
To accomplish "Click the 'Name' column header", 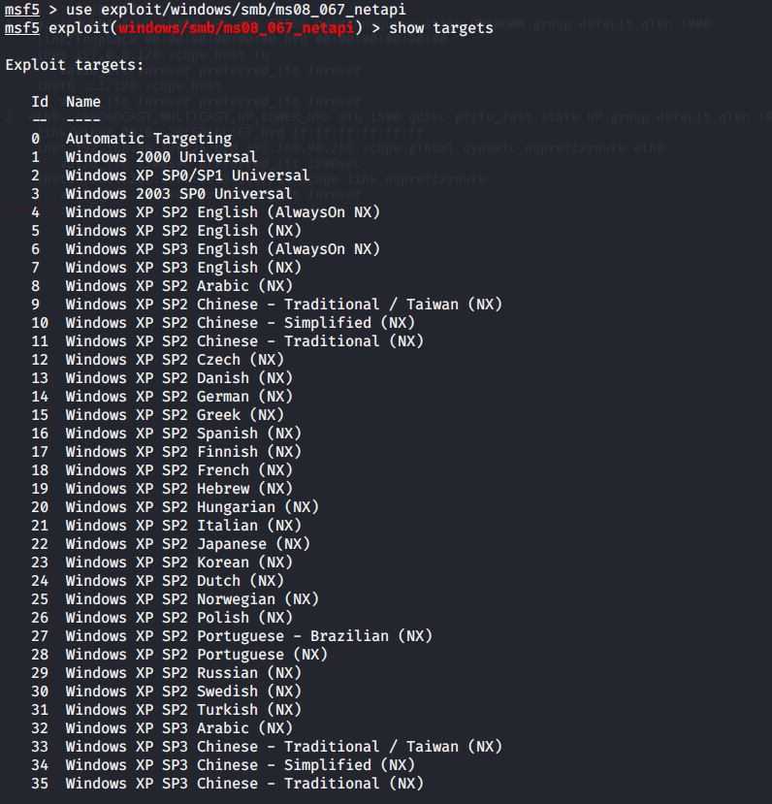I will (x=83, y=102).
